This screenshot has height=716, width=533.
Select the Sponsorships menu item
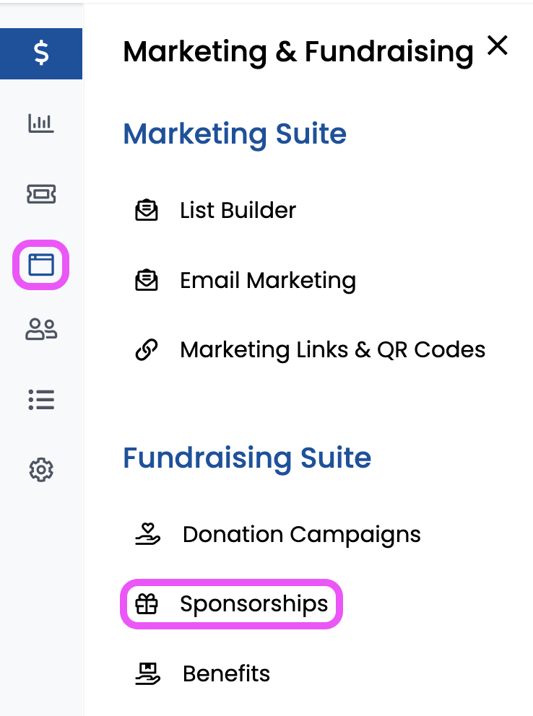253,603
